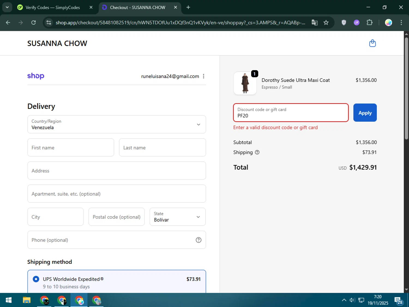Image resolution: width=409 pixels, height=307 pixels.
Task: Click the browser address bar URL
Action: tap(180, 23)
